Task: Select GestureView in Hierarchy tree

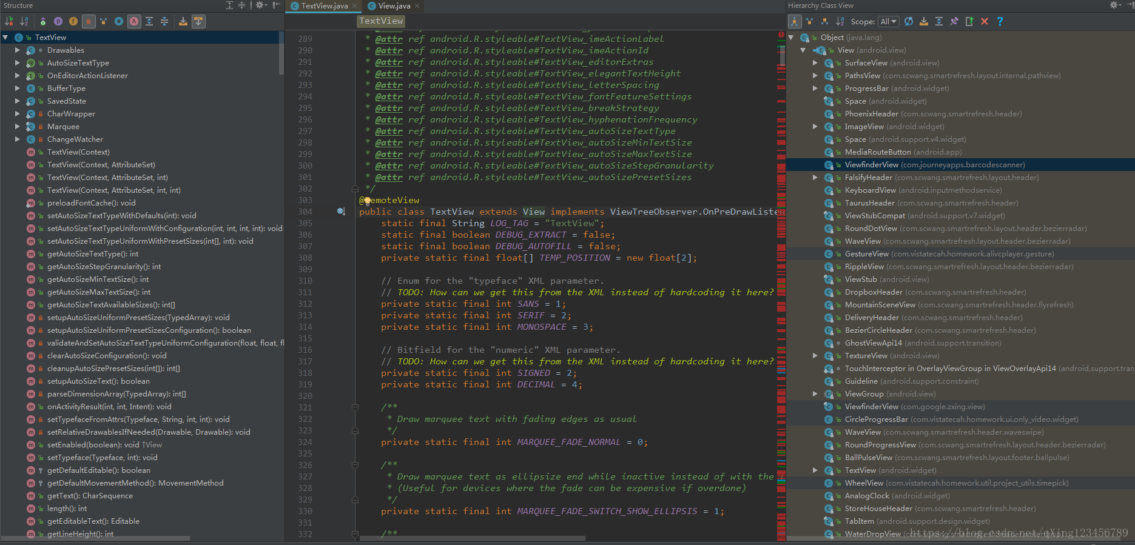Action: pos(960,254)
